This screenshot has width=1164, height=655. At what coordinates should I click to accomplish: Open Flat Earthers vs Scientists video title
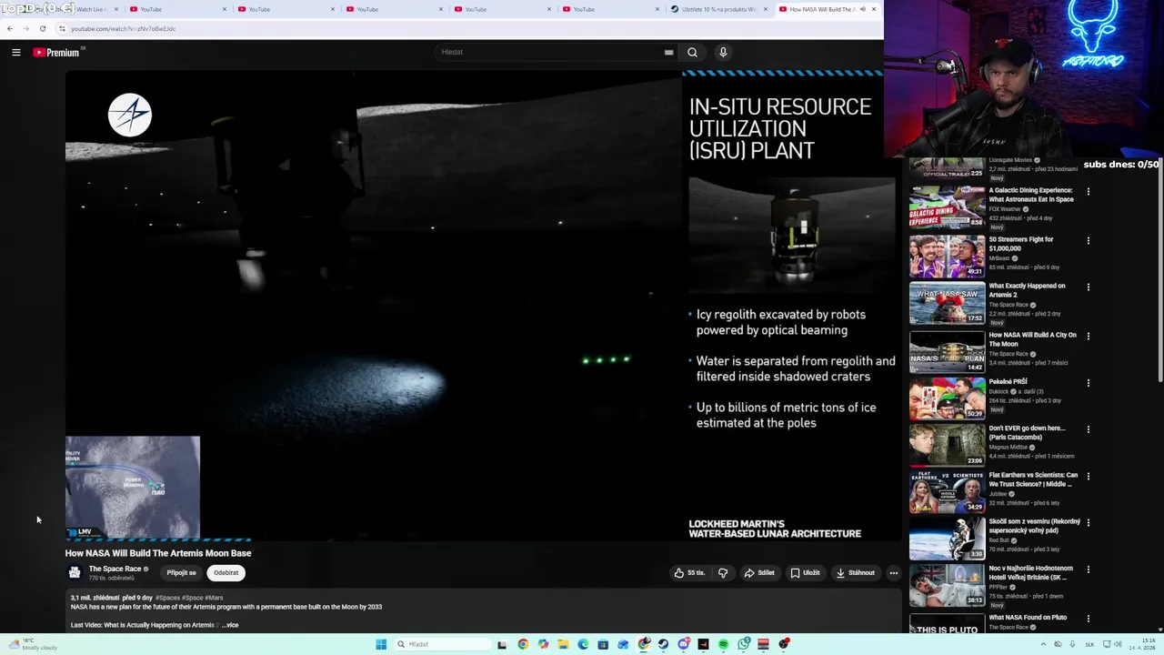pyautogui.click(x=1033, y=479)
